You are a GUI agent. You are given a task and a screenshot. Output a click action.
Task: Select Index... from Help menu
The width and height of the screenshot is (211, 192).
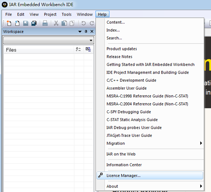(150, 30)
